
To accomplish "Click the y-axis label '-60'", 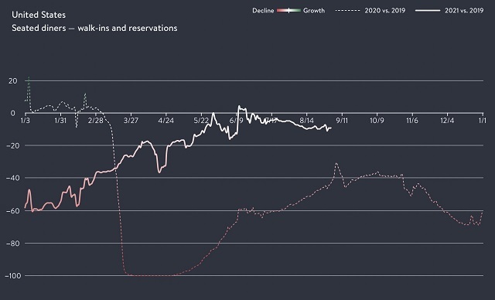I will tap(13, 211).
